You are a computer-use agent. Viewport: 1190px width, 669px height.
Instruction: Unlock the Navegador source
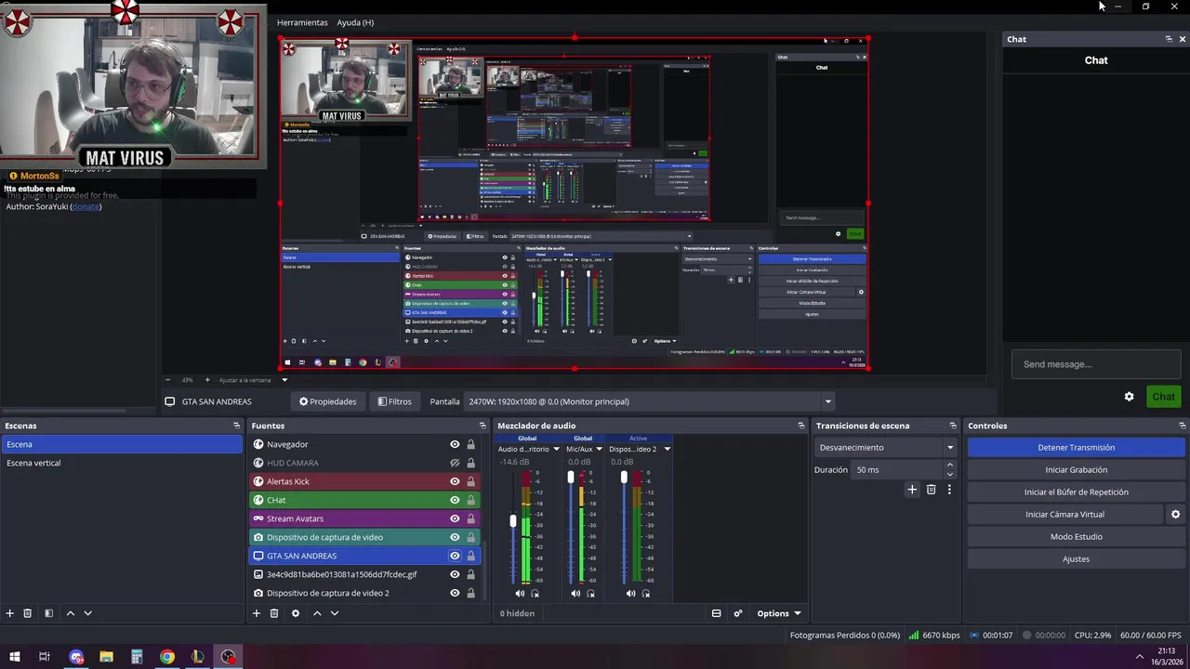pyautogui.click(x=471, y=444)
